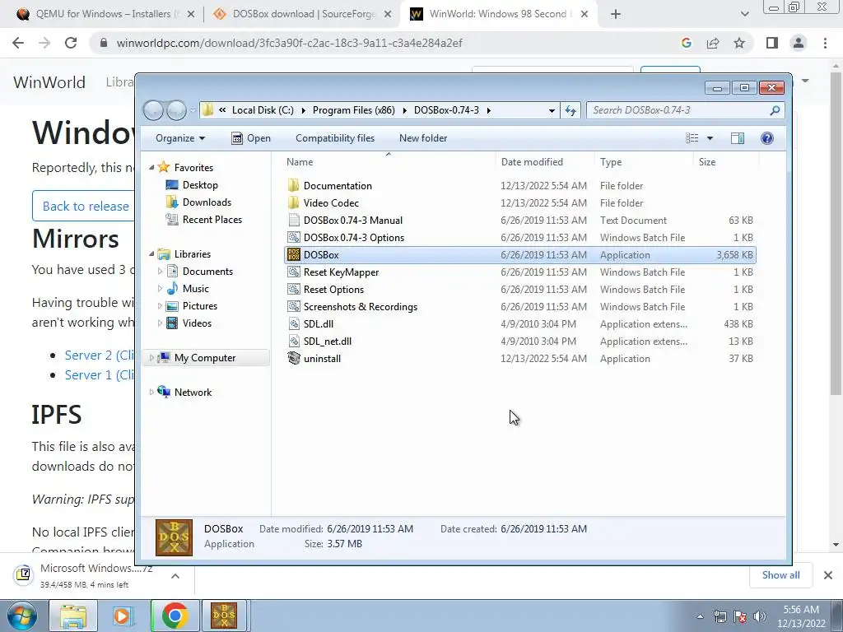Screen dimensions: 843x632
Task: Change view using the views icon
Action: click(x=692, y=138)
